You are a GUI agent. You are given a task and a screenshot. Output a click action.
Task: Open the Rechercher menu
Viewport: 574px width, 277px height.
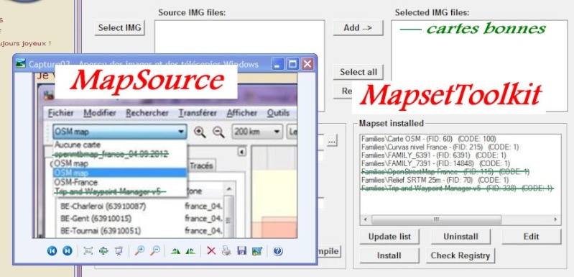point(147,113)
